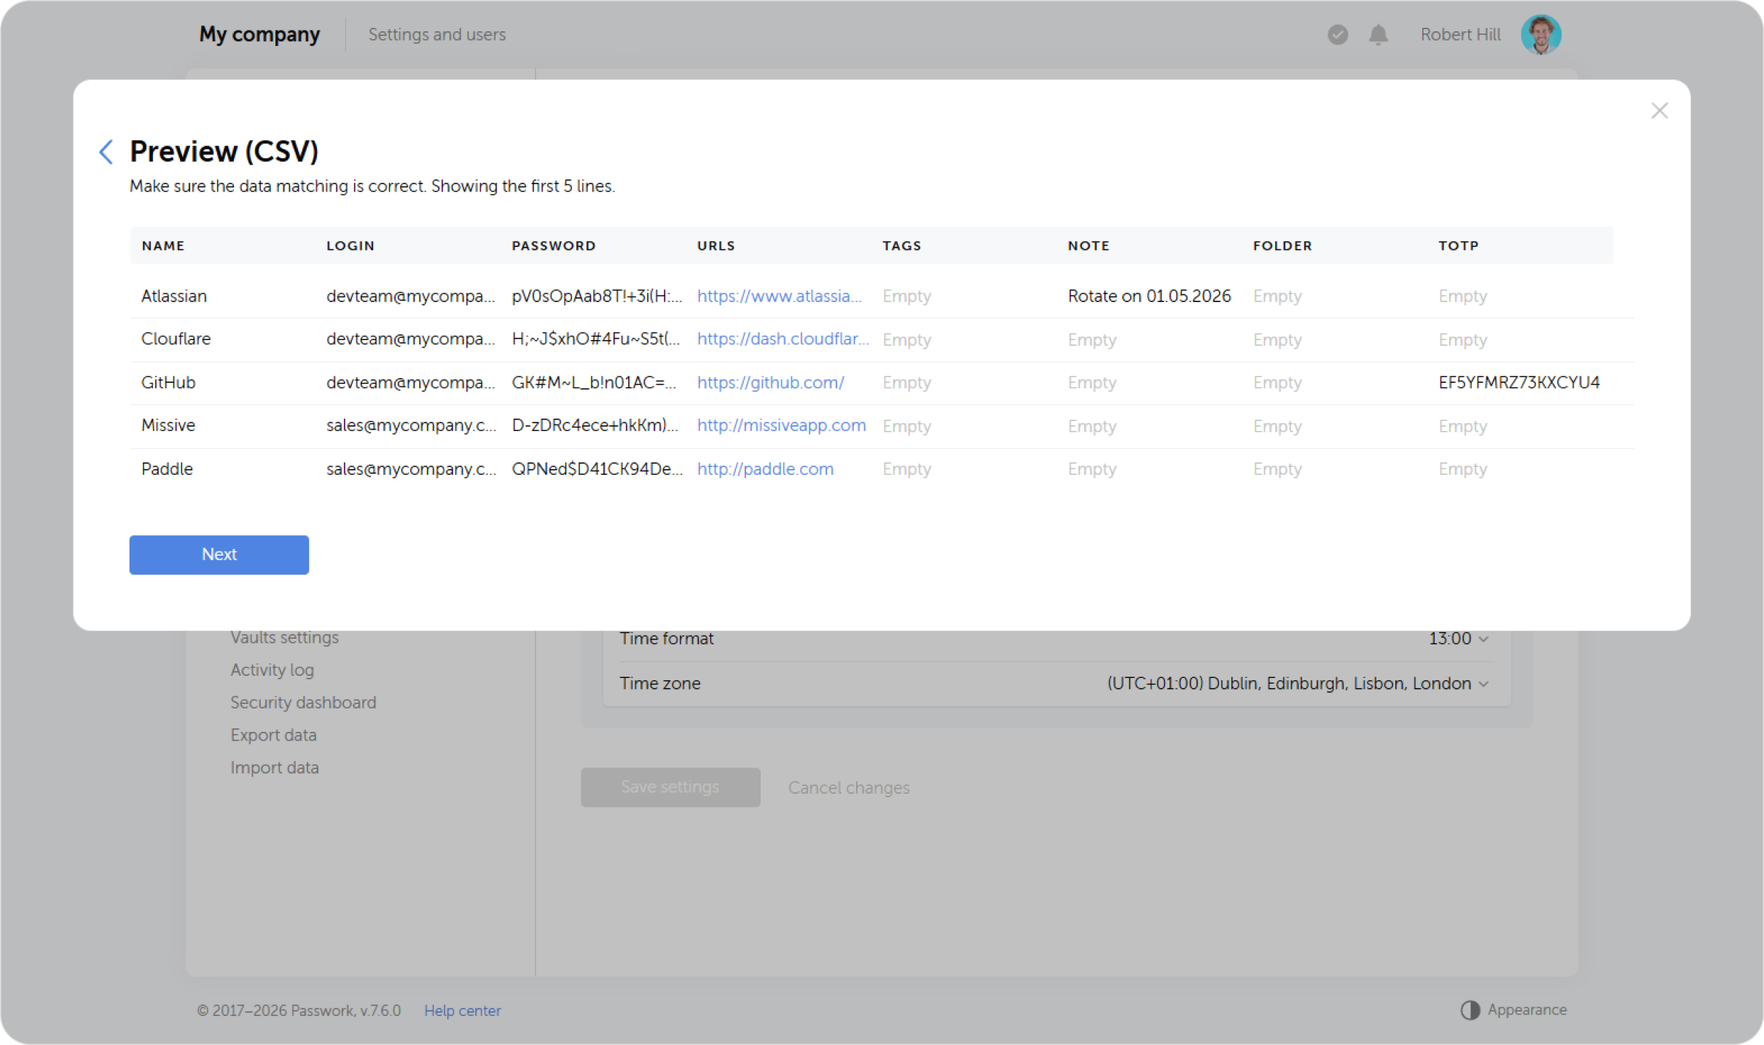
Task: Click the NOTE column header
Action: click(1089, 245)
